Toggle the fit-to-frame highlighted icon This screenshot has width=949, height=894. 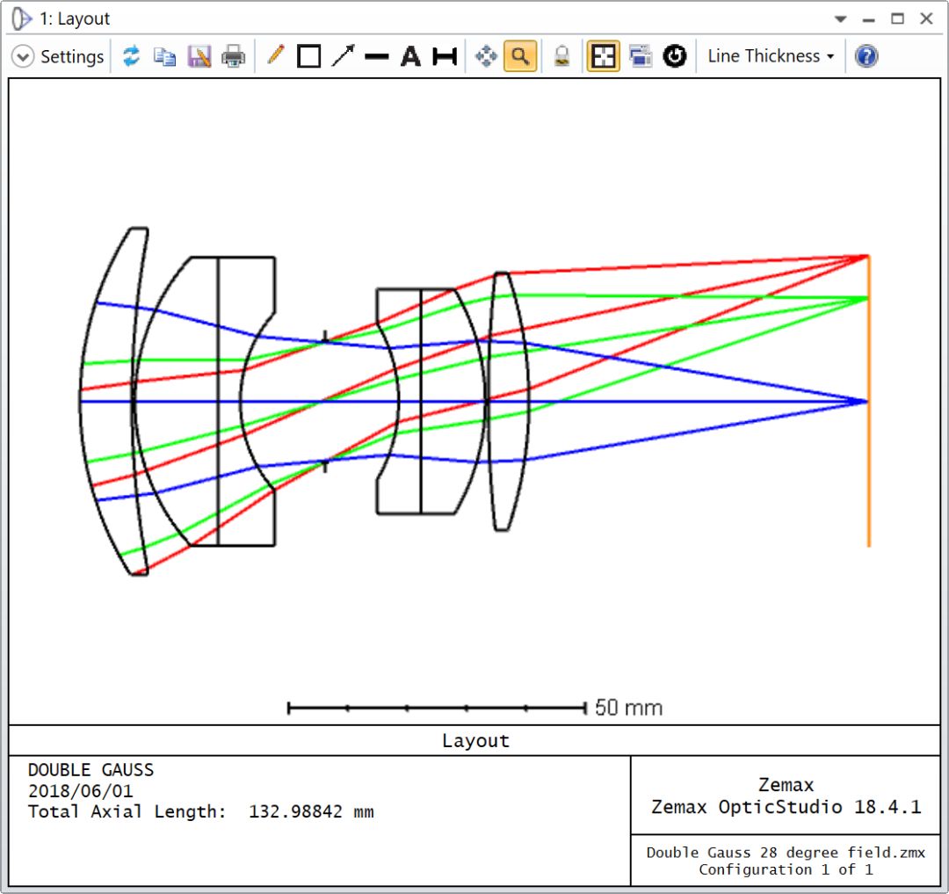click(x=604, y=56)
